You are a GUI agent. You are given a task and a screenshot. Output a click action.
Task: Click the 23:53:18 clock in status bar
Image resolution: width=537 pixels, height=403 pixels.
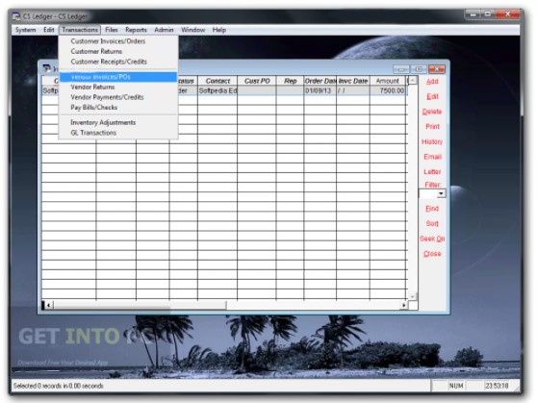point(497,386)
